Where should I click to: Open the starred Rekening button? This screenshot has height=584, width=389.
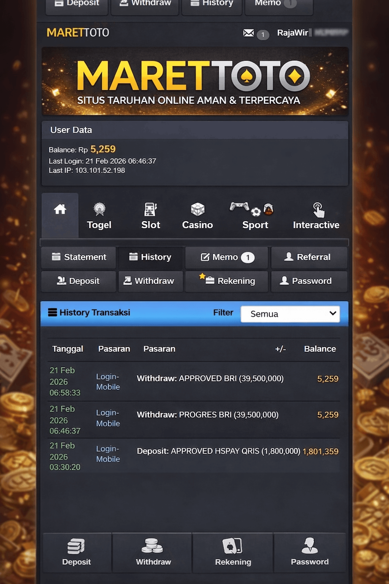point(227,281)
